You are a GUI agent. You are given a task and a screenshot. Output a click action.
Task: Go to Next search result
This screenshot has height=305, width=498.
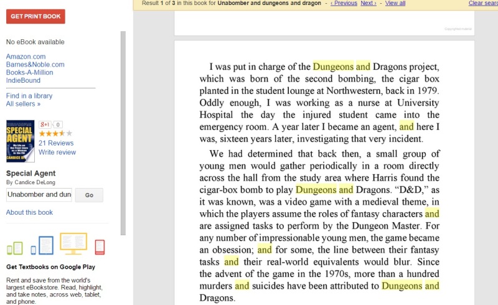tap(369, 3)
